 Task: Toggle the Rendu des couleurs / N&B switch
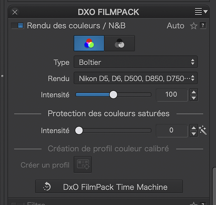(18, 25)
